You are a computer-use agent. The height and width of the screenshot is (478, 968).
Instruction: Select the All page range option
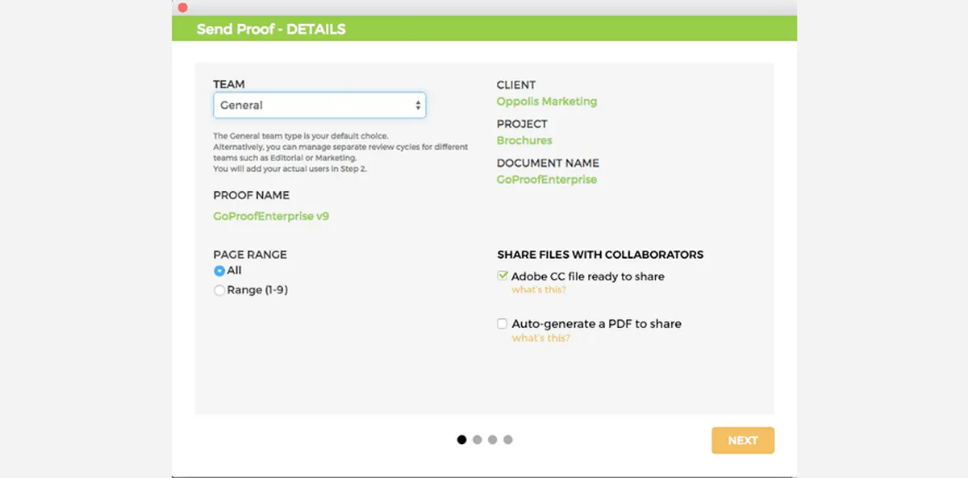pos(219,271)
